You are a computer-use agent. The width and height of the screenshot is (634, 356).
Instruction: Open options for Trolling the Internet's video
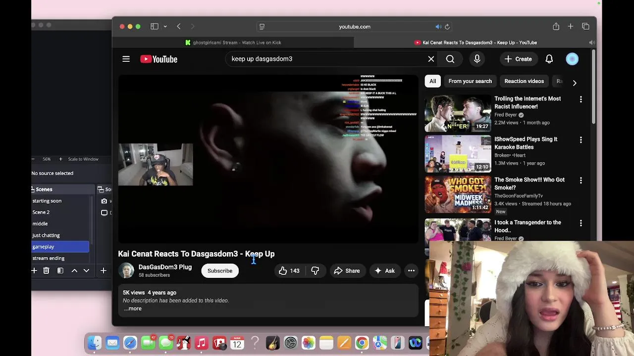581,99
